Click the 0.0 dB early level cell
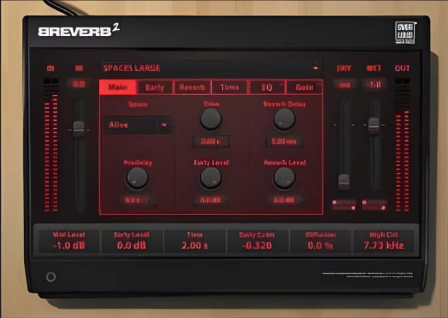This screenshot has width=448, height=318. point(132,241)
